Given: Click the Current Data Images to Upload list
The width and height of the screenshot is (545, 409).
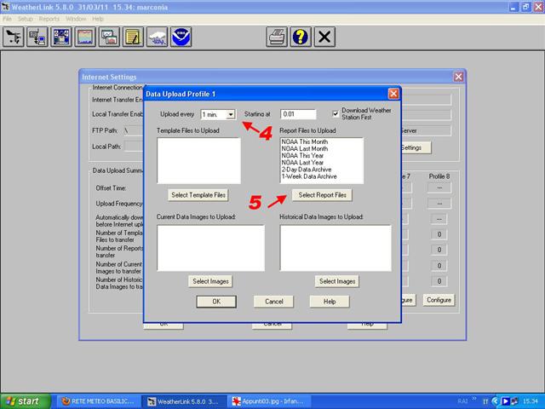Looking at the screenshot, I should pyautogui.click(x=210, y=248).
